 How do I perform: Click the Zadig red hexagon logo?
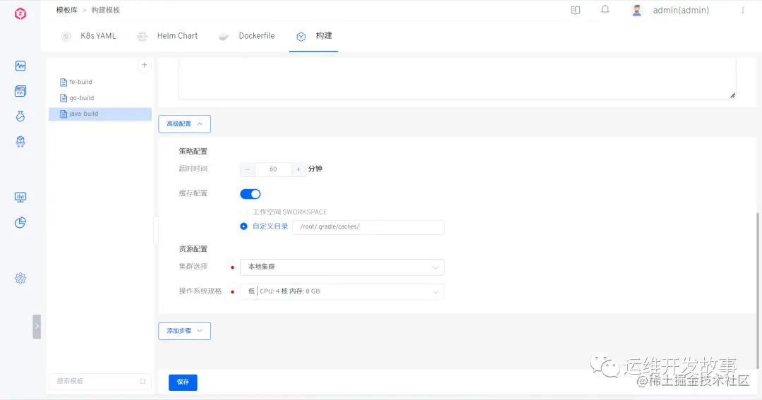coord(20,13)
